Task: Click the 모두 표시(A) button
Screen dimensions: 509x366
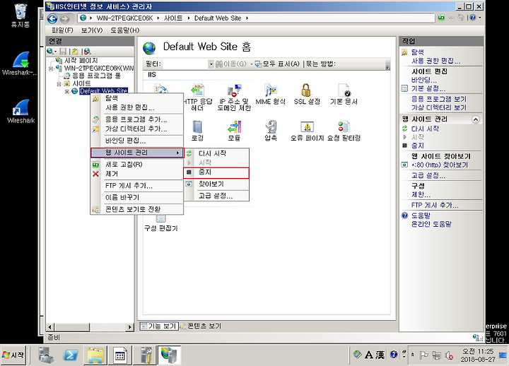Action: (x=277, y=64)
